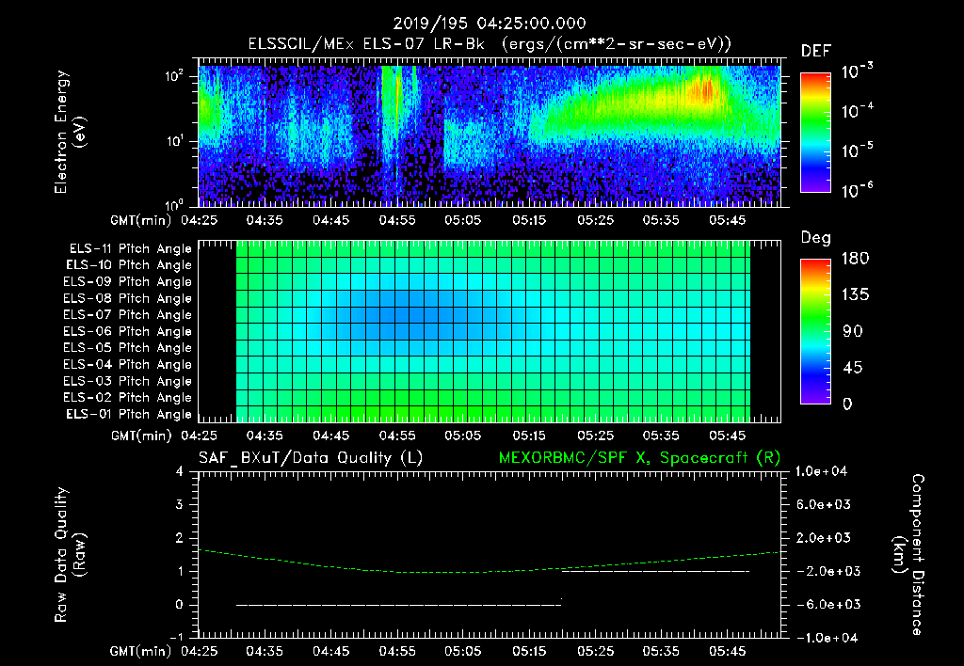Click the 'DEF' colorbar label
The image size is (964, 666).
(816, 51)
